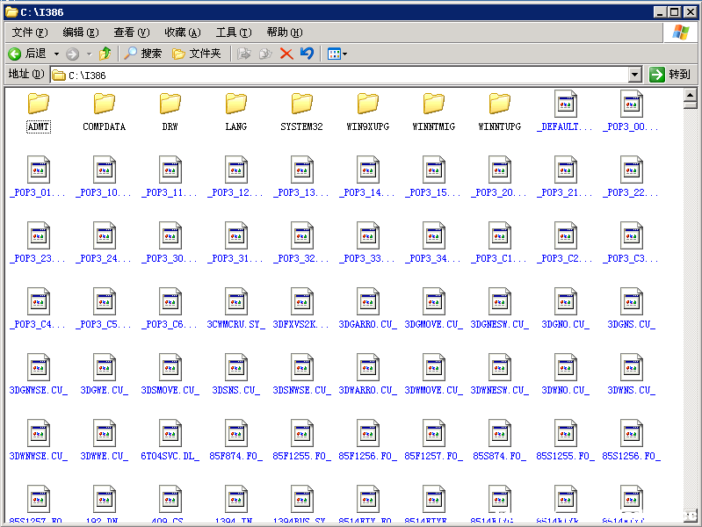Select the _POP3_01... file icon

(x=39, y=170)
